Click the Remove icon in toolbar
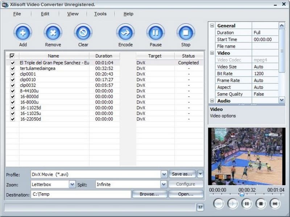The height and width of the screenshot is (217, 290). tap(53, 33)
